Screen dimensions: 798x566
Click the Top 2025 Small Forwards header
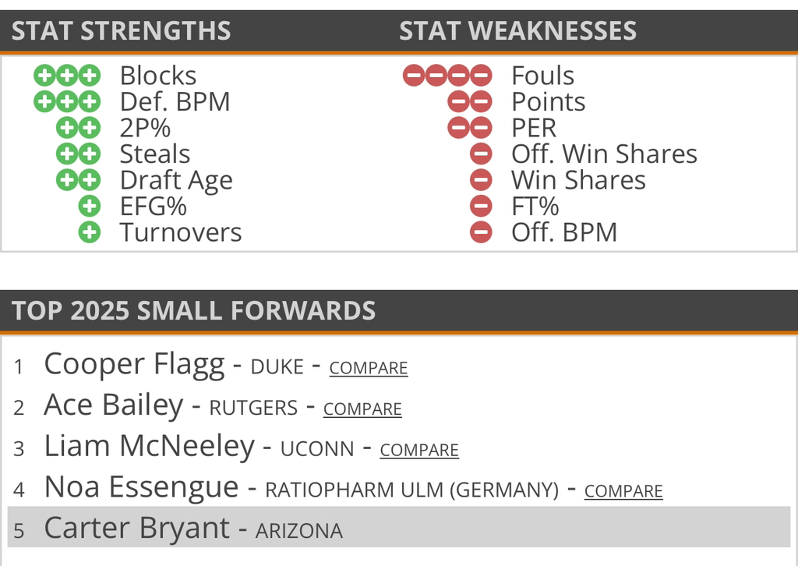click(x=193, y=311)
